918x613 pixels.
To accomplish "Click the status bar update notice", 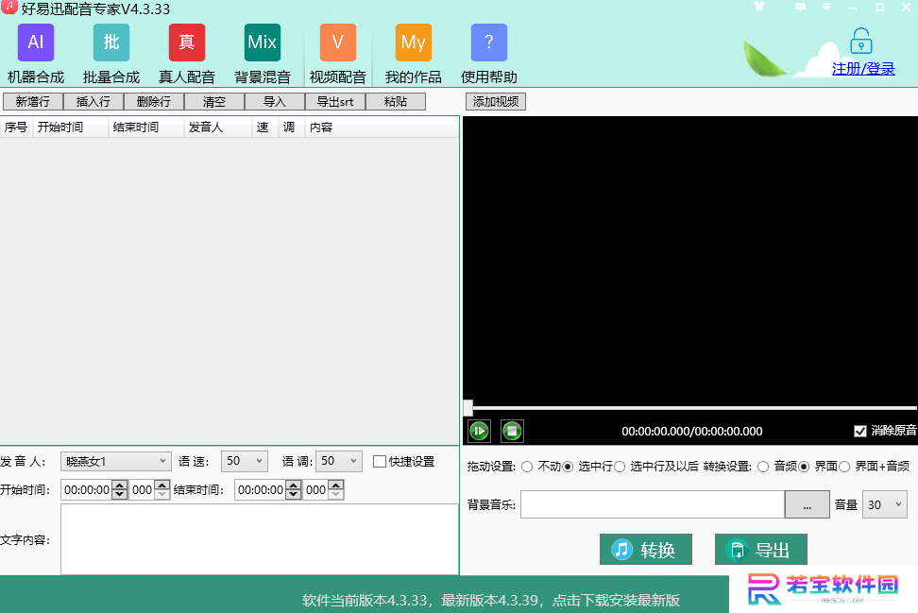I will click(x=490, y=600).
